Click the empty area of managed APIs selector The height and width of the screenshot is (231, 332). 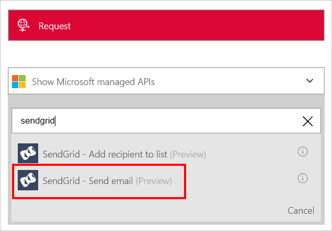click(x=230, y=81)
